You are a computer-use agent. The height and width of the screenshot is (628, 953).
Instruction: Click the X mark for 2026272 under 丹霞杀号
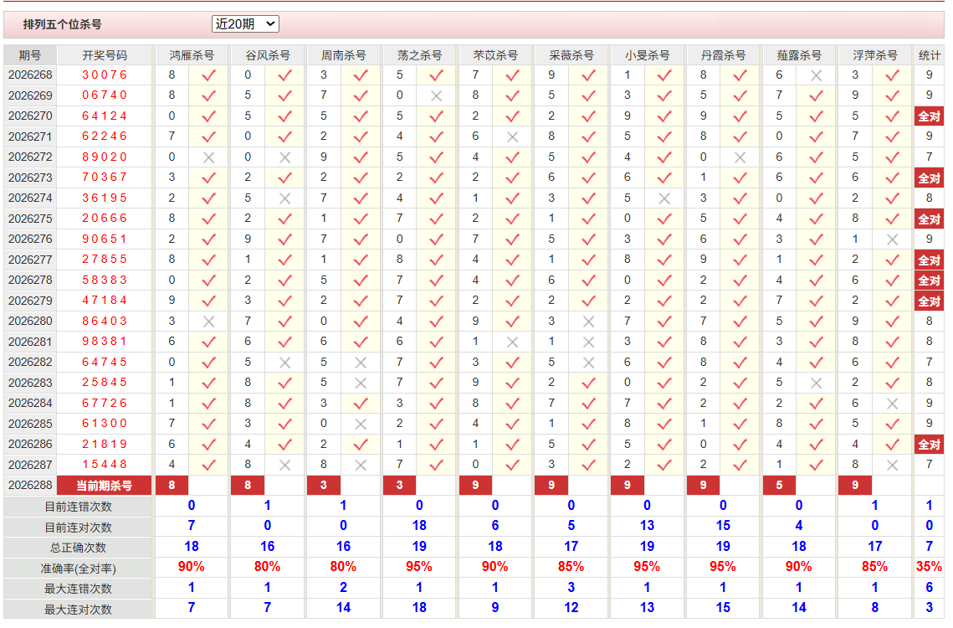[x=740, y=157]
